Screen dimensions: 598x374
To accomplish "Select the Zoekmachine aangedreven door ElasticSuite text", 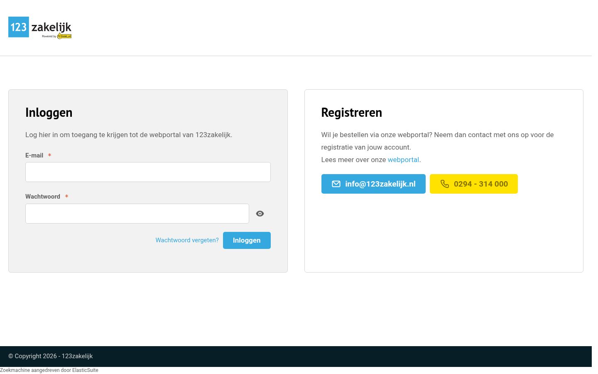I will tap(49, 370).
